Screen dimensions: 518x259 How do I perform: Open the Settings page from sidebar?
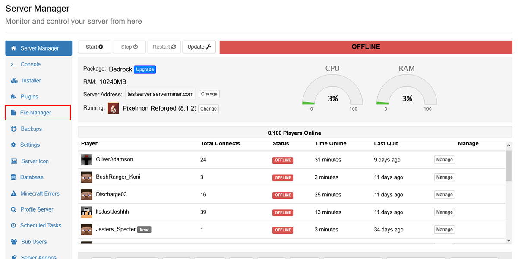(x=38, y=145)
